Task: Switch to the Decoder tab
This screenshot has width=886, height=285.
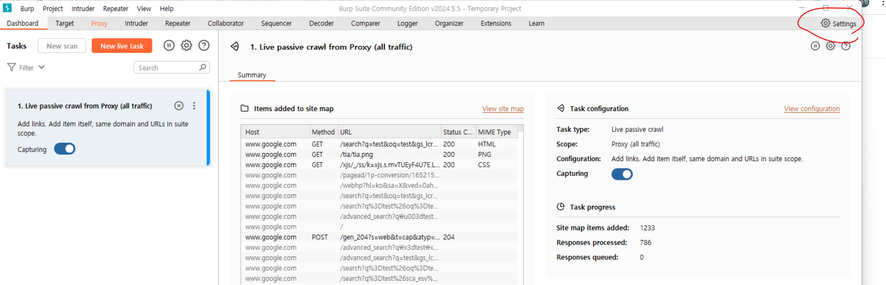Action: [321, 23]
